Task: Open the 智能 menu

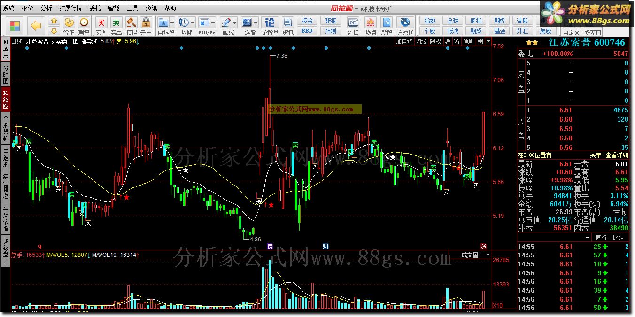Action: [114, 8]
